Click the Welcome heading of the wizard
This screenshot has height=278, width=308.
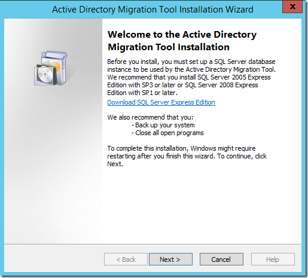pyautogui.click(x=182, y=41)
